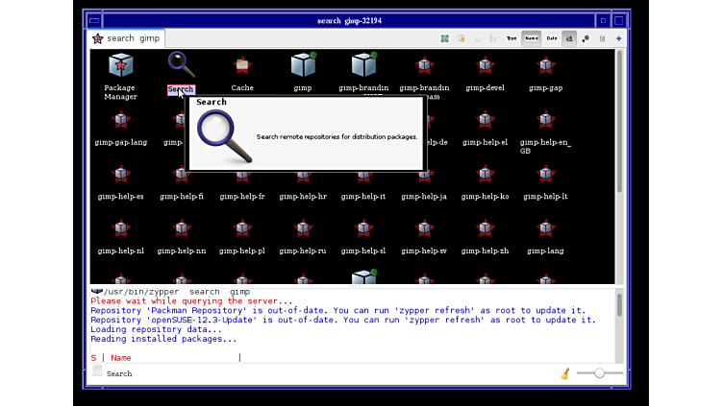723x406 pixels.
Task: Select the gimp package icon
Action: click(x=303, y=64)
